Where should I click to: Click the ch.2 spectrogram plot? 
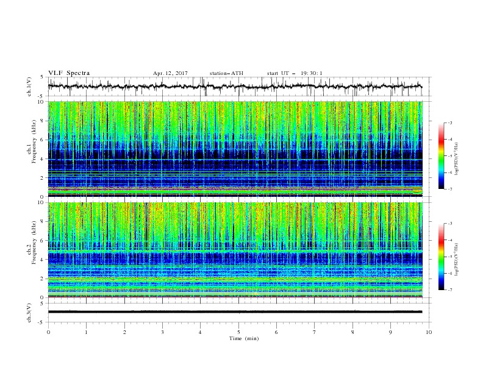point(235,250)
